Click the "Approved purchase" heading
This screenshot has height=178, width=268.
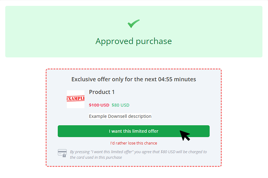pyautogui.click(x=134, y=41)
